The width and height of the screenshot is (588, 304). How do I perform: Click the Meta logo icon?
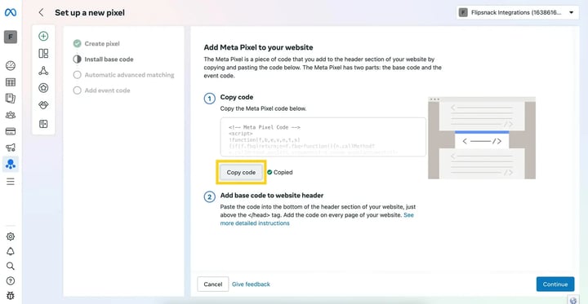(x=11, y=12)
